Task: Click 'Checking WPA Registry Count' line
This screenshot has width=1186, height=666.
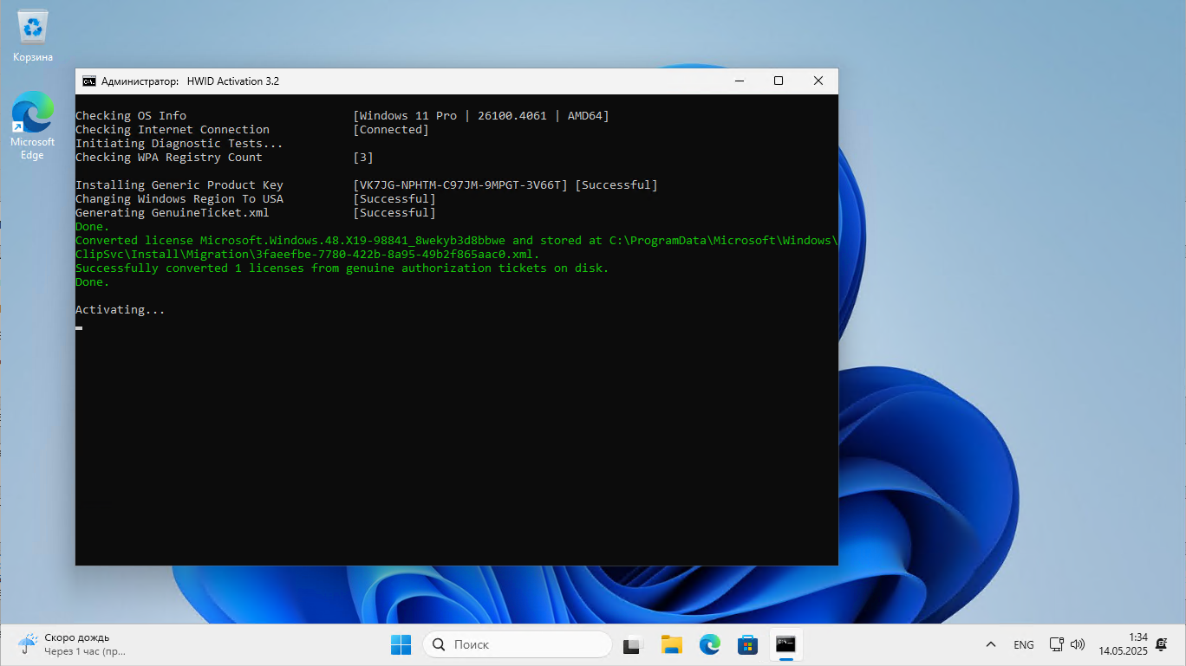Action: pos(169,157)
